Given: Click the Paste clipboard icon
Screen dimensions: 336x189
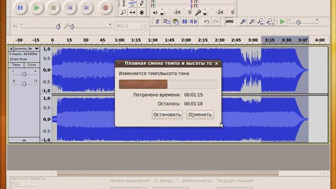Looking at the screenshot, I should pos(175,22).
